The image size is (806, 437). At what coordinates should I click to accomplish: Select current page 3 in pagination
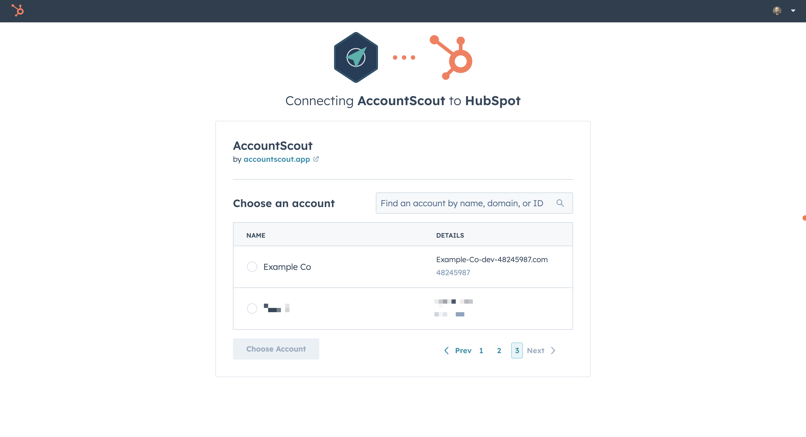517,351
